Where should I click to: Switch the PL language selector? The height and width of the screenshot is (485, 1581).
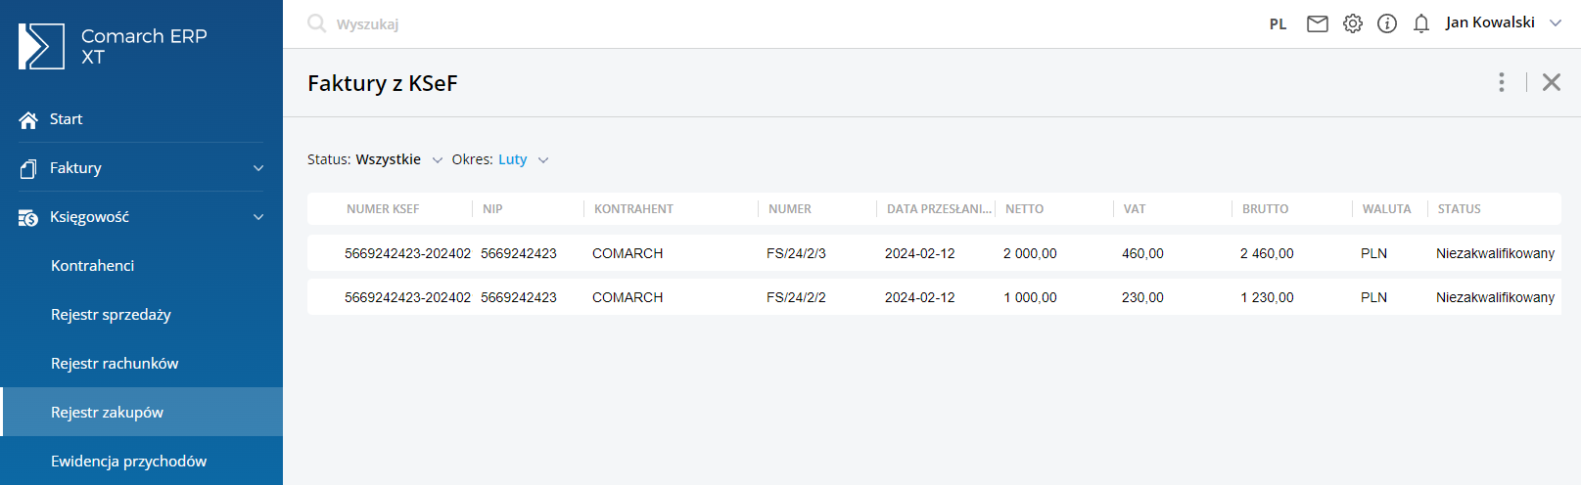click(1278, 24)
